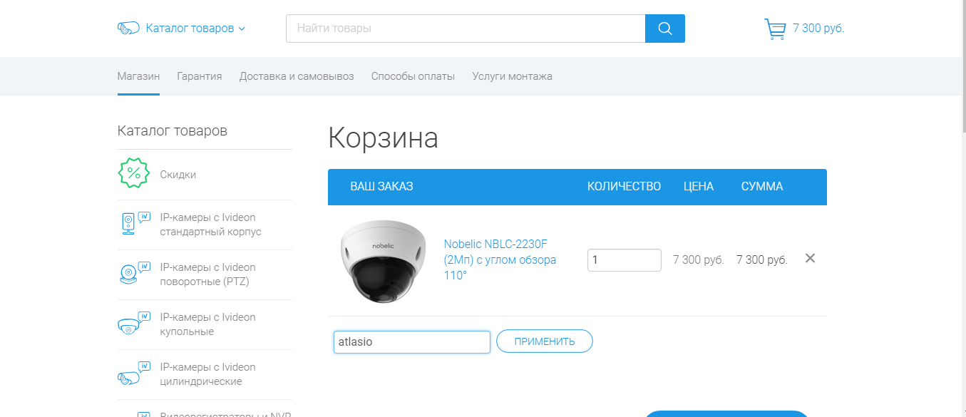Remove the Nobelic camera from cart

pyautogui.click(x=810, y=259)
